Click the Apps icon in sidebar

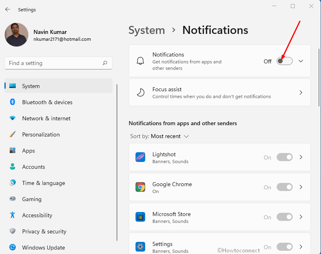point(13,150)
